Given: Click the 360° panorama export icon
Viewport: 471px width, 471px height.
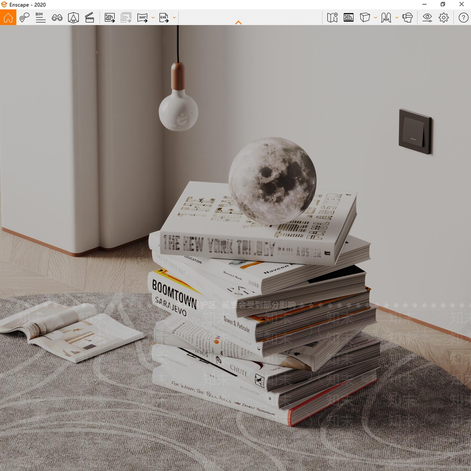Looking at the screenshot, I should pyautogui.click(x=142, y=18).
